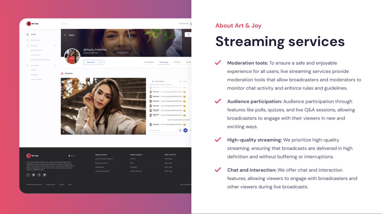The height and width of the screenshot is (214, 382).
Task: Open the emoji picker in chat
Action: [x=180, y=130]
